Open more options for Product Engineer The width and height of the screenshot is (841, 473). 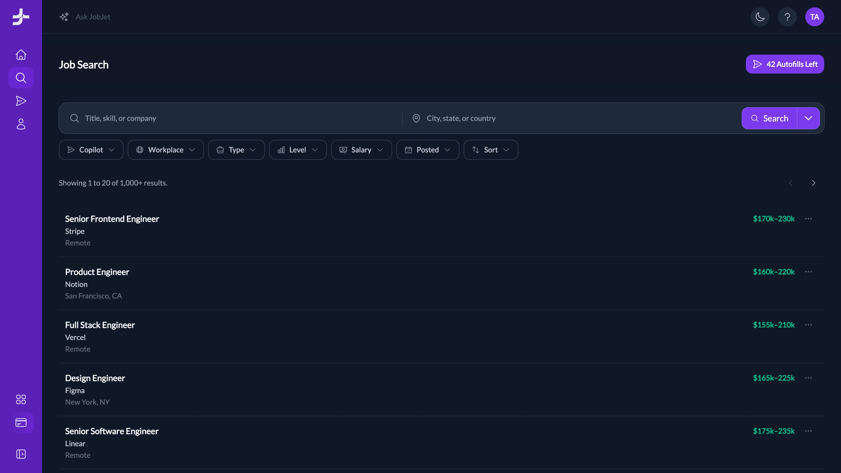point(808,272)
